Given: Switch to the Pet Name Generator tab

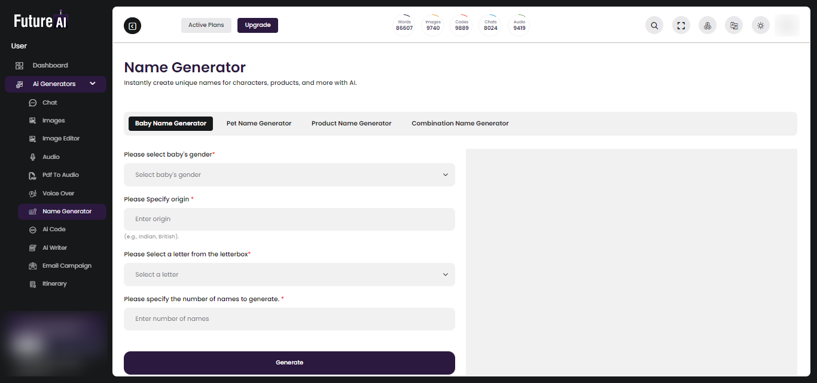Looking at the screenshot, I should [x=258, y=123].
